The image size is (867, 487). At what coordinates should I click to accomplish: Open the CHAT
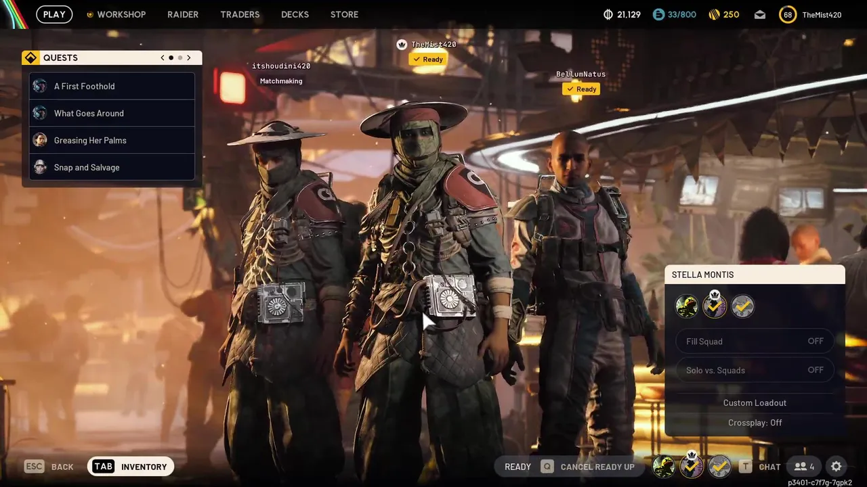tap(769, 467)
